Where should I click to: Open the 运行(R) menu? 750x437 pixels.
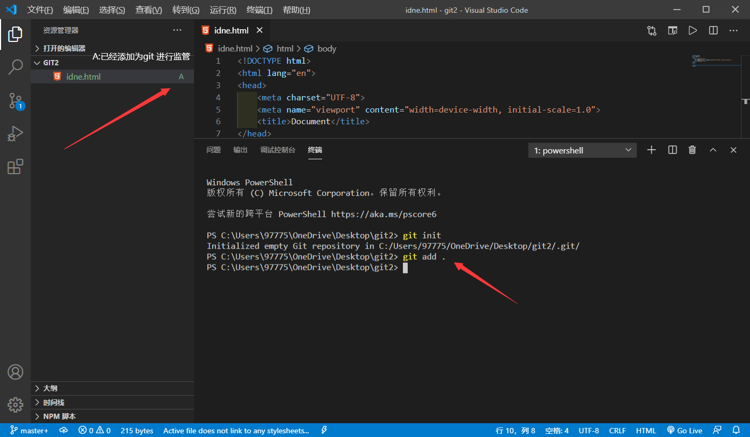tap(223, 10)
